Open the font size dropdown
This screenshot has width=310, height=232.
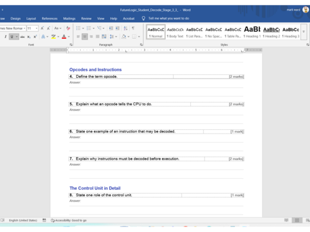tap(37, 28)
